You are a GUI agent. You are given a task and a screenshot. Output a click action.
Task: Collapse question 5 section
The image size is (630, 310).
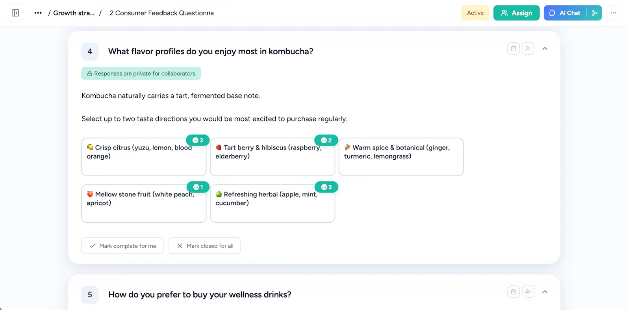(x=545, y=292)
